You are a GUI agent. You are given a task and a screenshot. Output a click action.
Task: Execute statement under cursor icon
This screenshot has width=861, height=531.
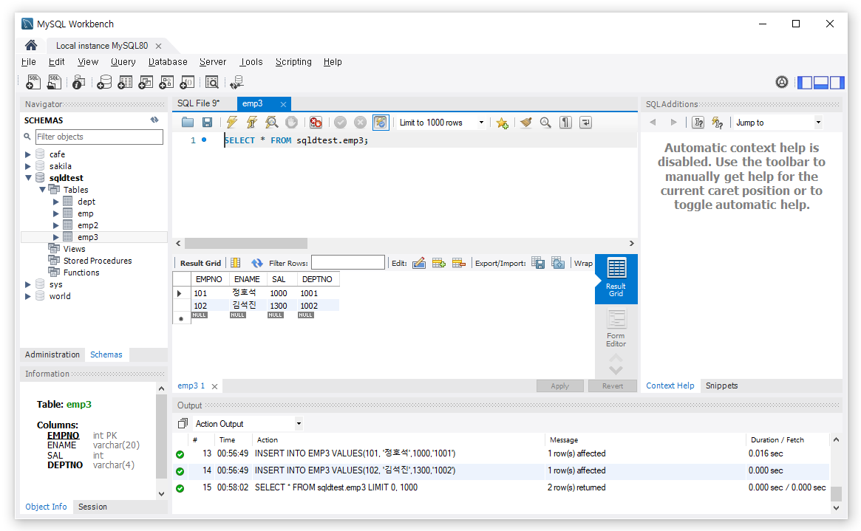tap(251, 123)
